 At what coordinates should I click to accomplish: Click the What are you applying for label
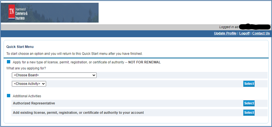[26, 68]
